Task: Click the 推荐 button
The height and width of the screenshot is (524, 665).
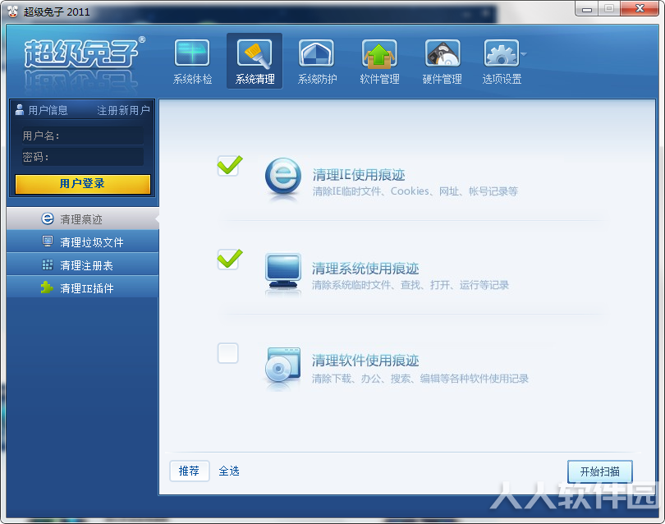Action: coord(189,471)
